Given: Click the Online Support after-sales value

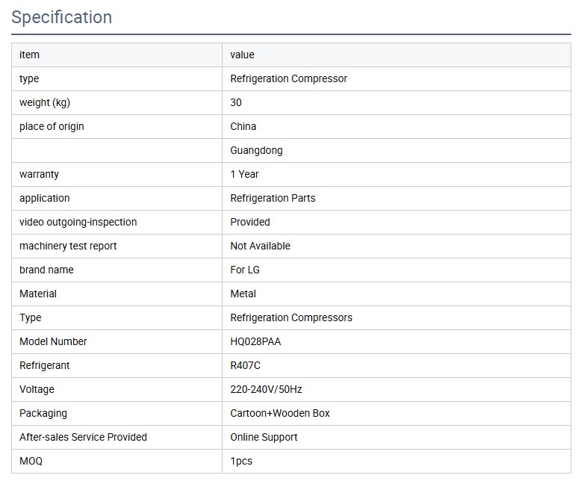Looking at the screenshot, I should (264, 437).
